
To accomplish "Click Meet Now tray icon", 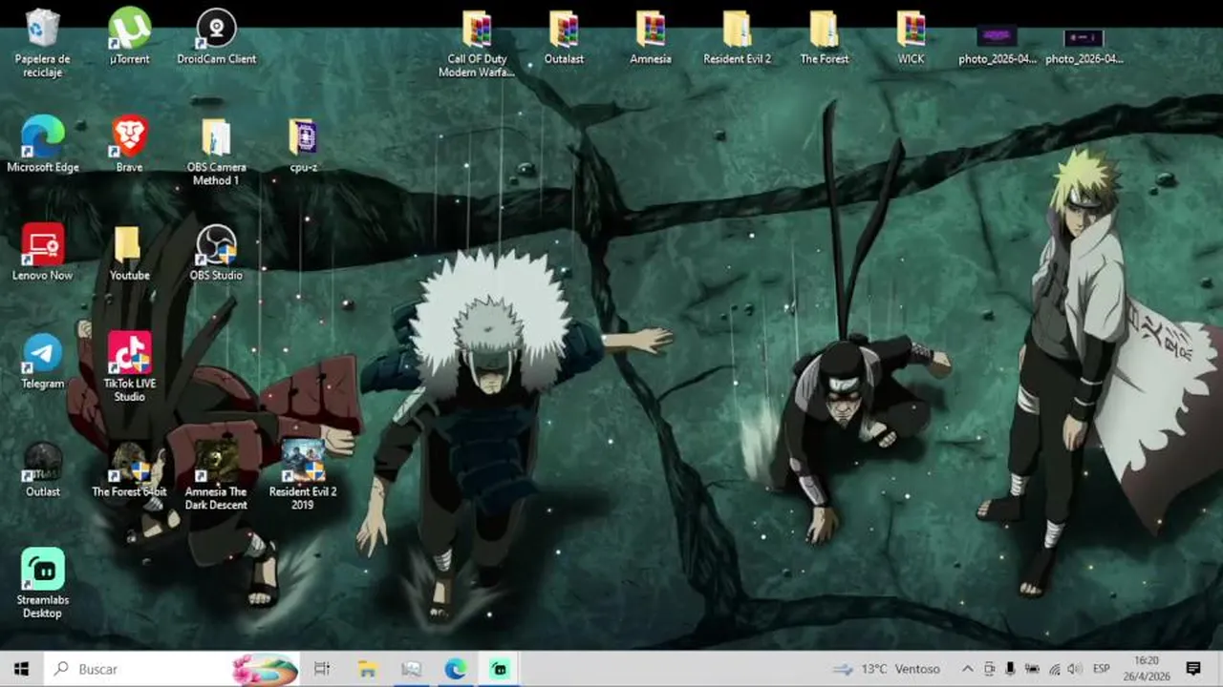I will tap(989, 669).
